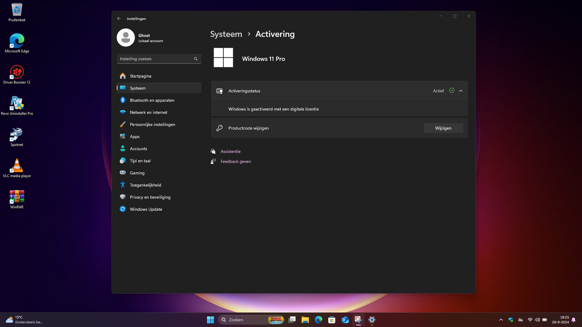Click the Activering page heading

[x=275, y=34]
